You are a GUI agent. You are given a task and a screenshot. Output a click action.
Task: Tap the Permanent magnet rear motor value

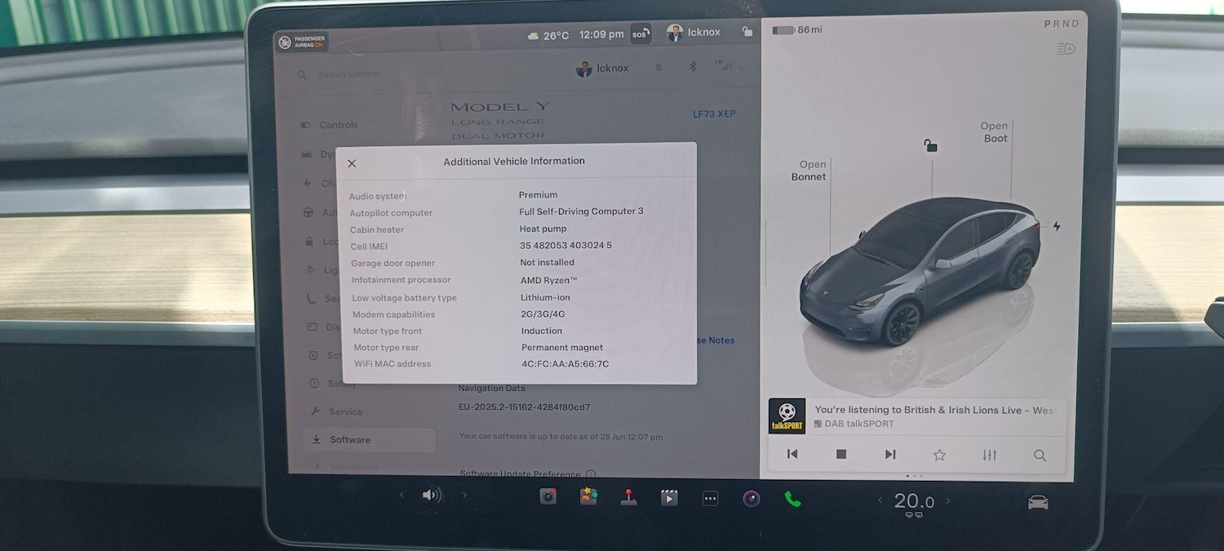tap(562, 348)
